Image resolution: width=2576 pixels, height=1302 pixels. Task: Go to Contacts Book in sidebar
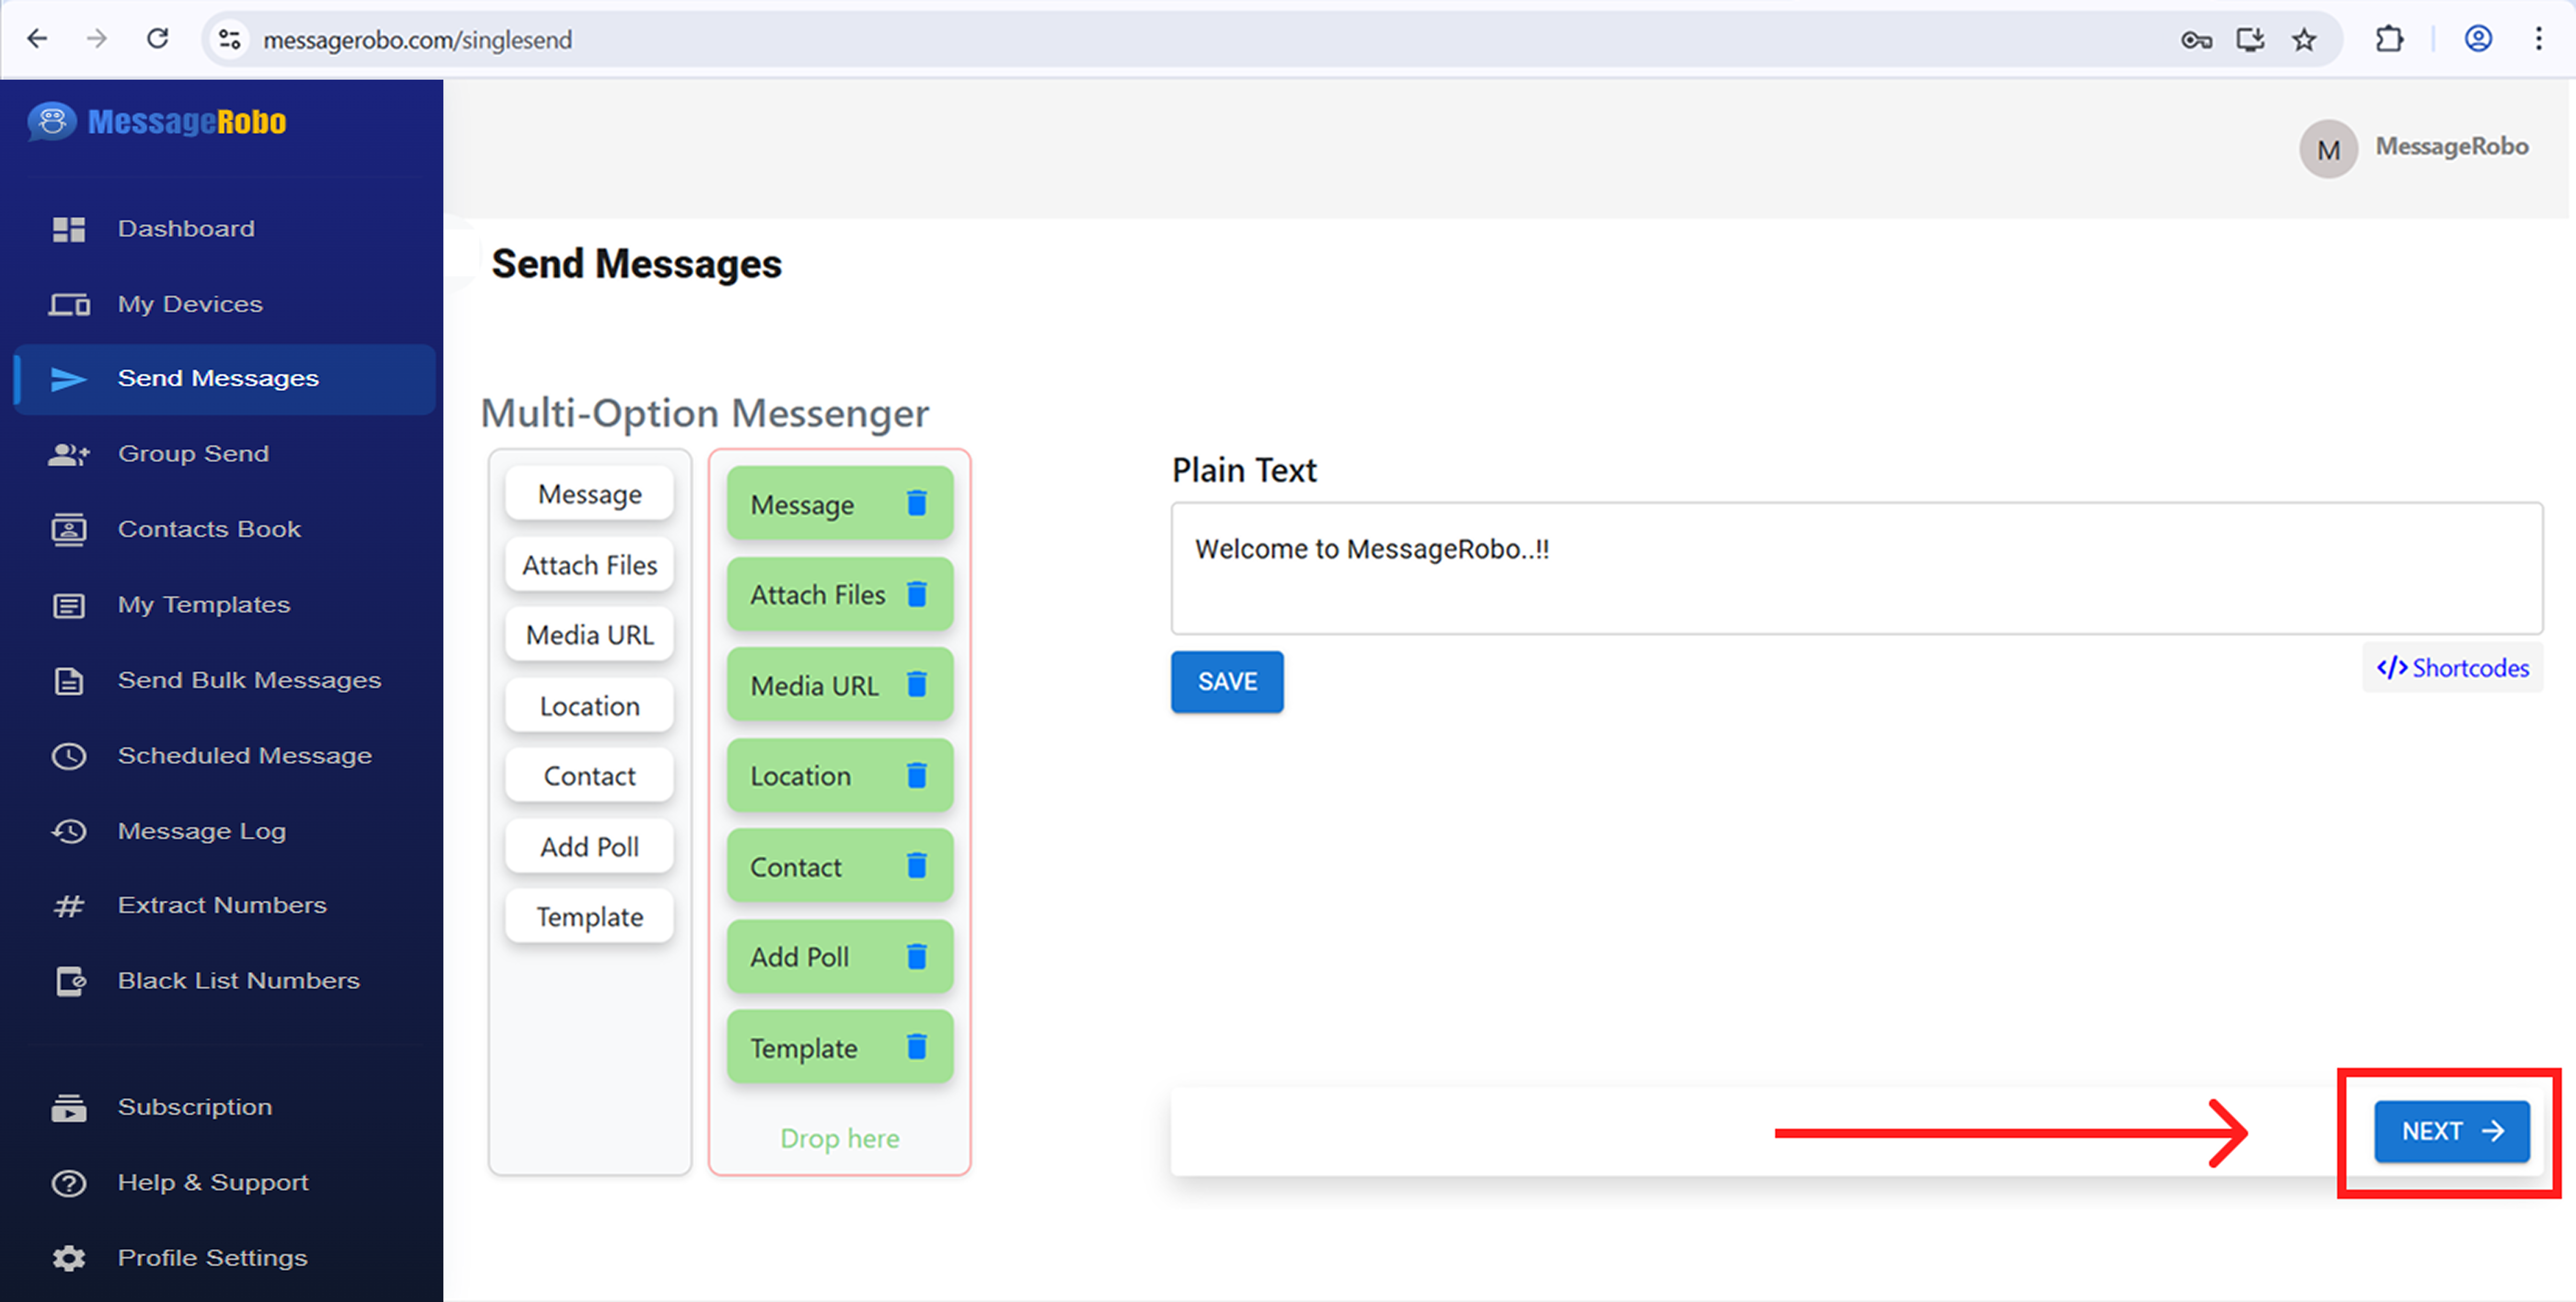208,529
